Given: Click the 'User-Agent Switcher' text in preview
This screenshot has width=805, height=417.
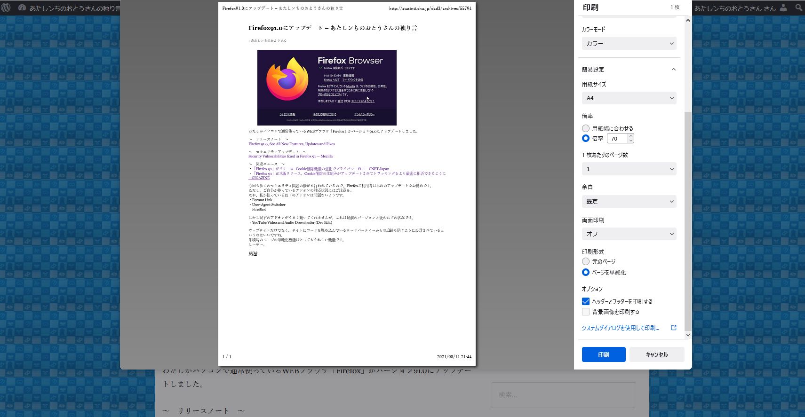Looking at the screenshot, I should pos(269,205).
